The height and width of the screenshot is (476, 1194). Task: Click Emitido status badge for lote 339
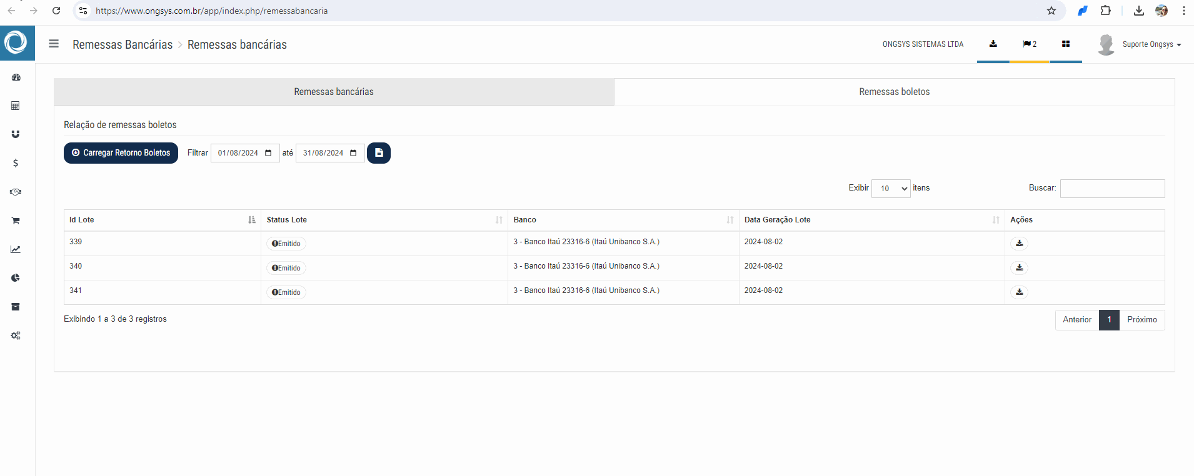click(x=286, y=244)
